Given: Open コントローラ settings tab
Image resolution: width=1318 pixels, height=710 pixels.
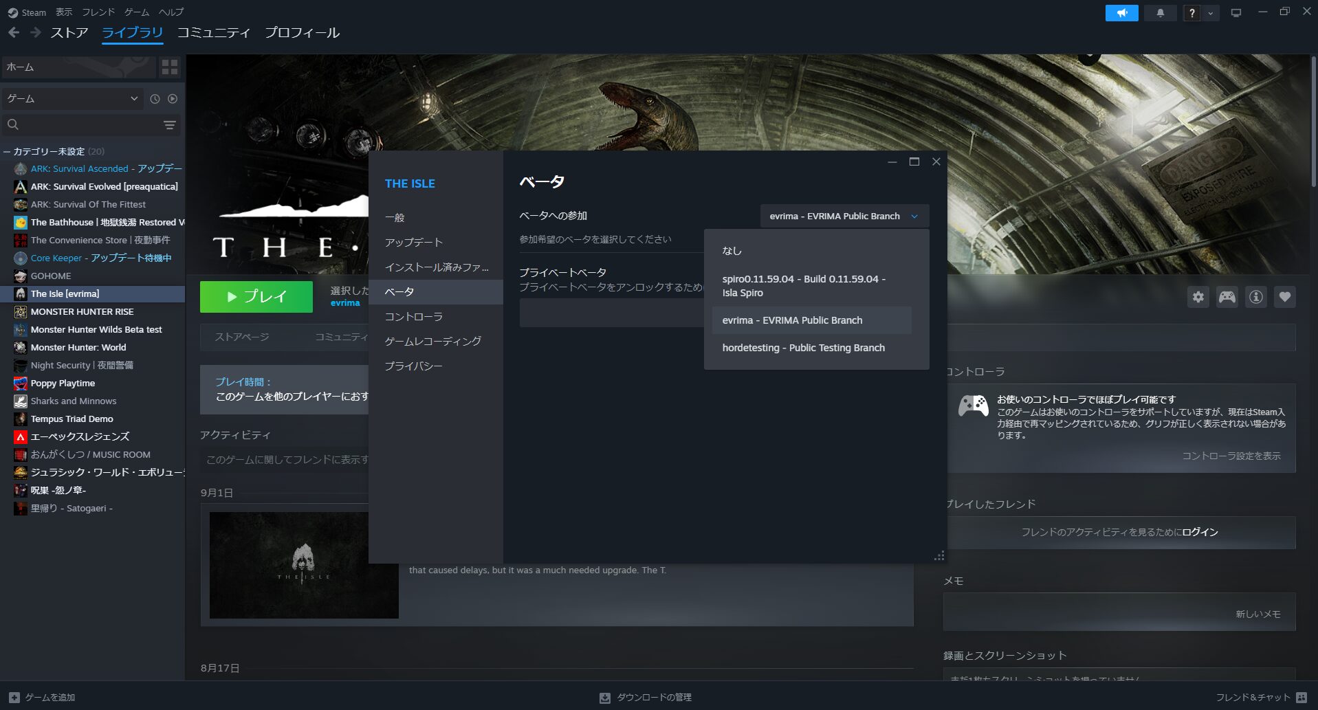Looking at the screenshot, I should (x=436, y=316).
